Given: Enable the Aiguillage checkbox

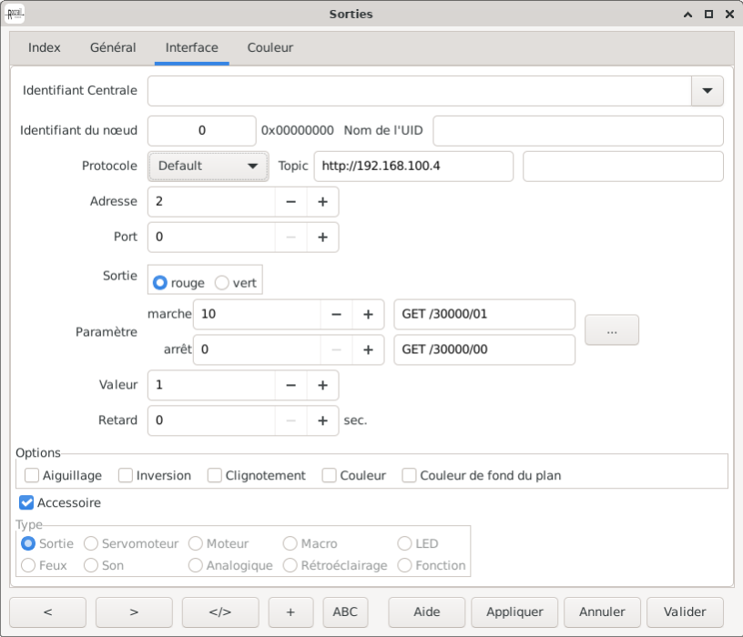Looking at the screenshot, I should 32,475.
